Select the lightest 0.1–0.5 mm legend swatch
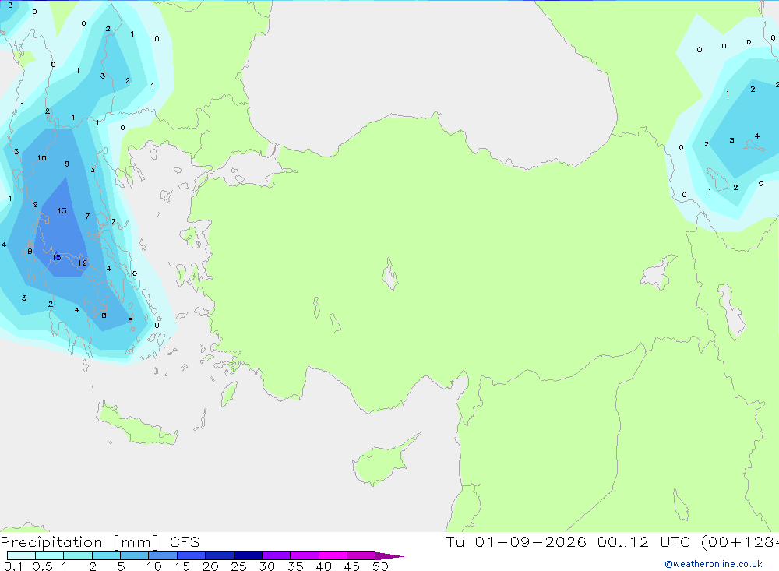 21,555
